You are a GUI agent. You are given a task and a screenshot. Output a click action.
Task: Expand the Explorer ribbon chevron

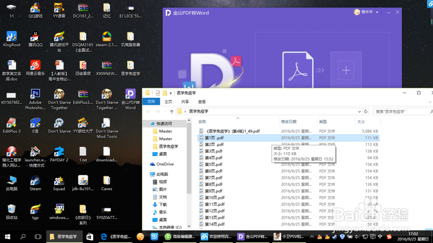click(x=430, y=102)
